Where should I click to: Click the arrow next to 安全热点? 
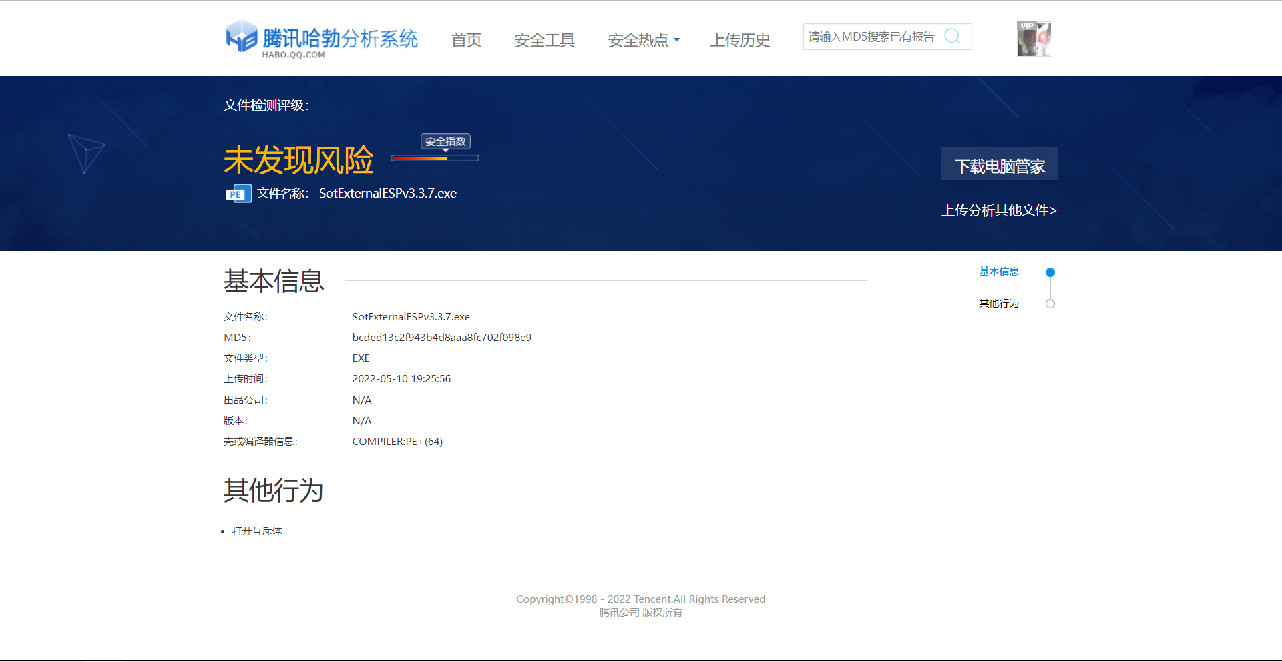click(677, 40)
